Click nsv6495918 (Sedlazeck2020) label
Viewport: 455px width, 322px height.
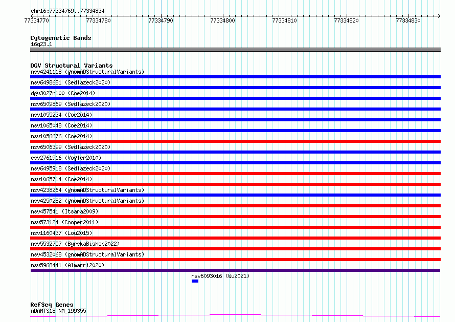(71, 168)
